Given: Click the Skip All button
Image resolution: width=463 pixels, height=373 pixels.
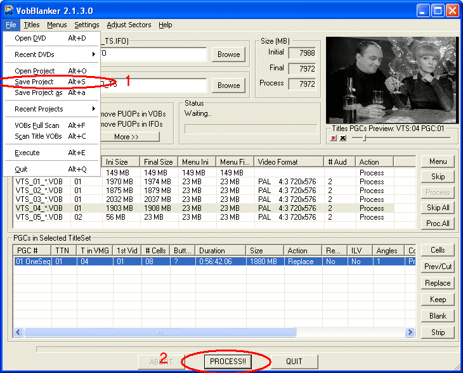Looking at the screenshot, I should pos(438,208).
